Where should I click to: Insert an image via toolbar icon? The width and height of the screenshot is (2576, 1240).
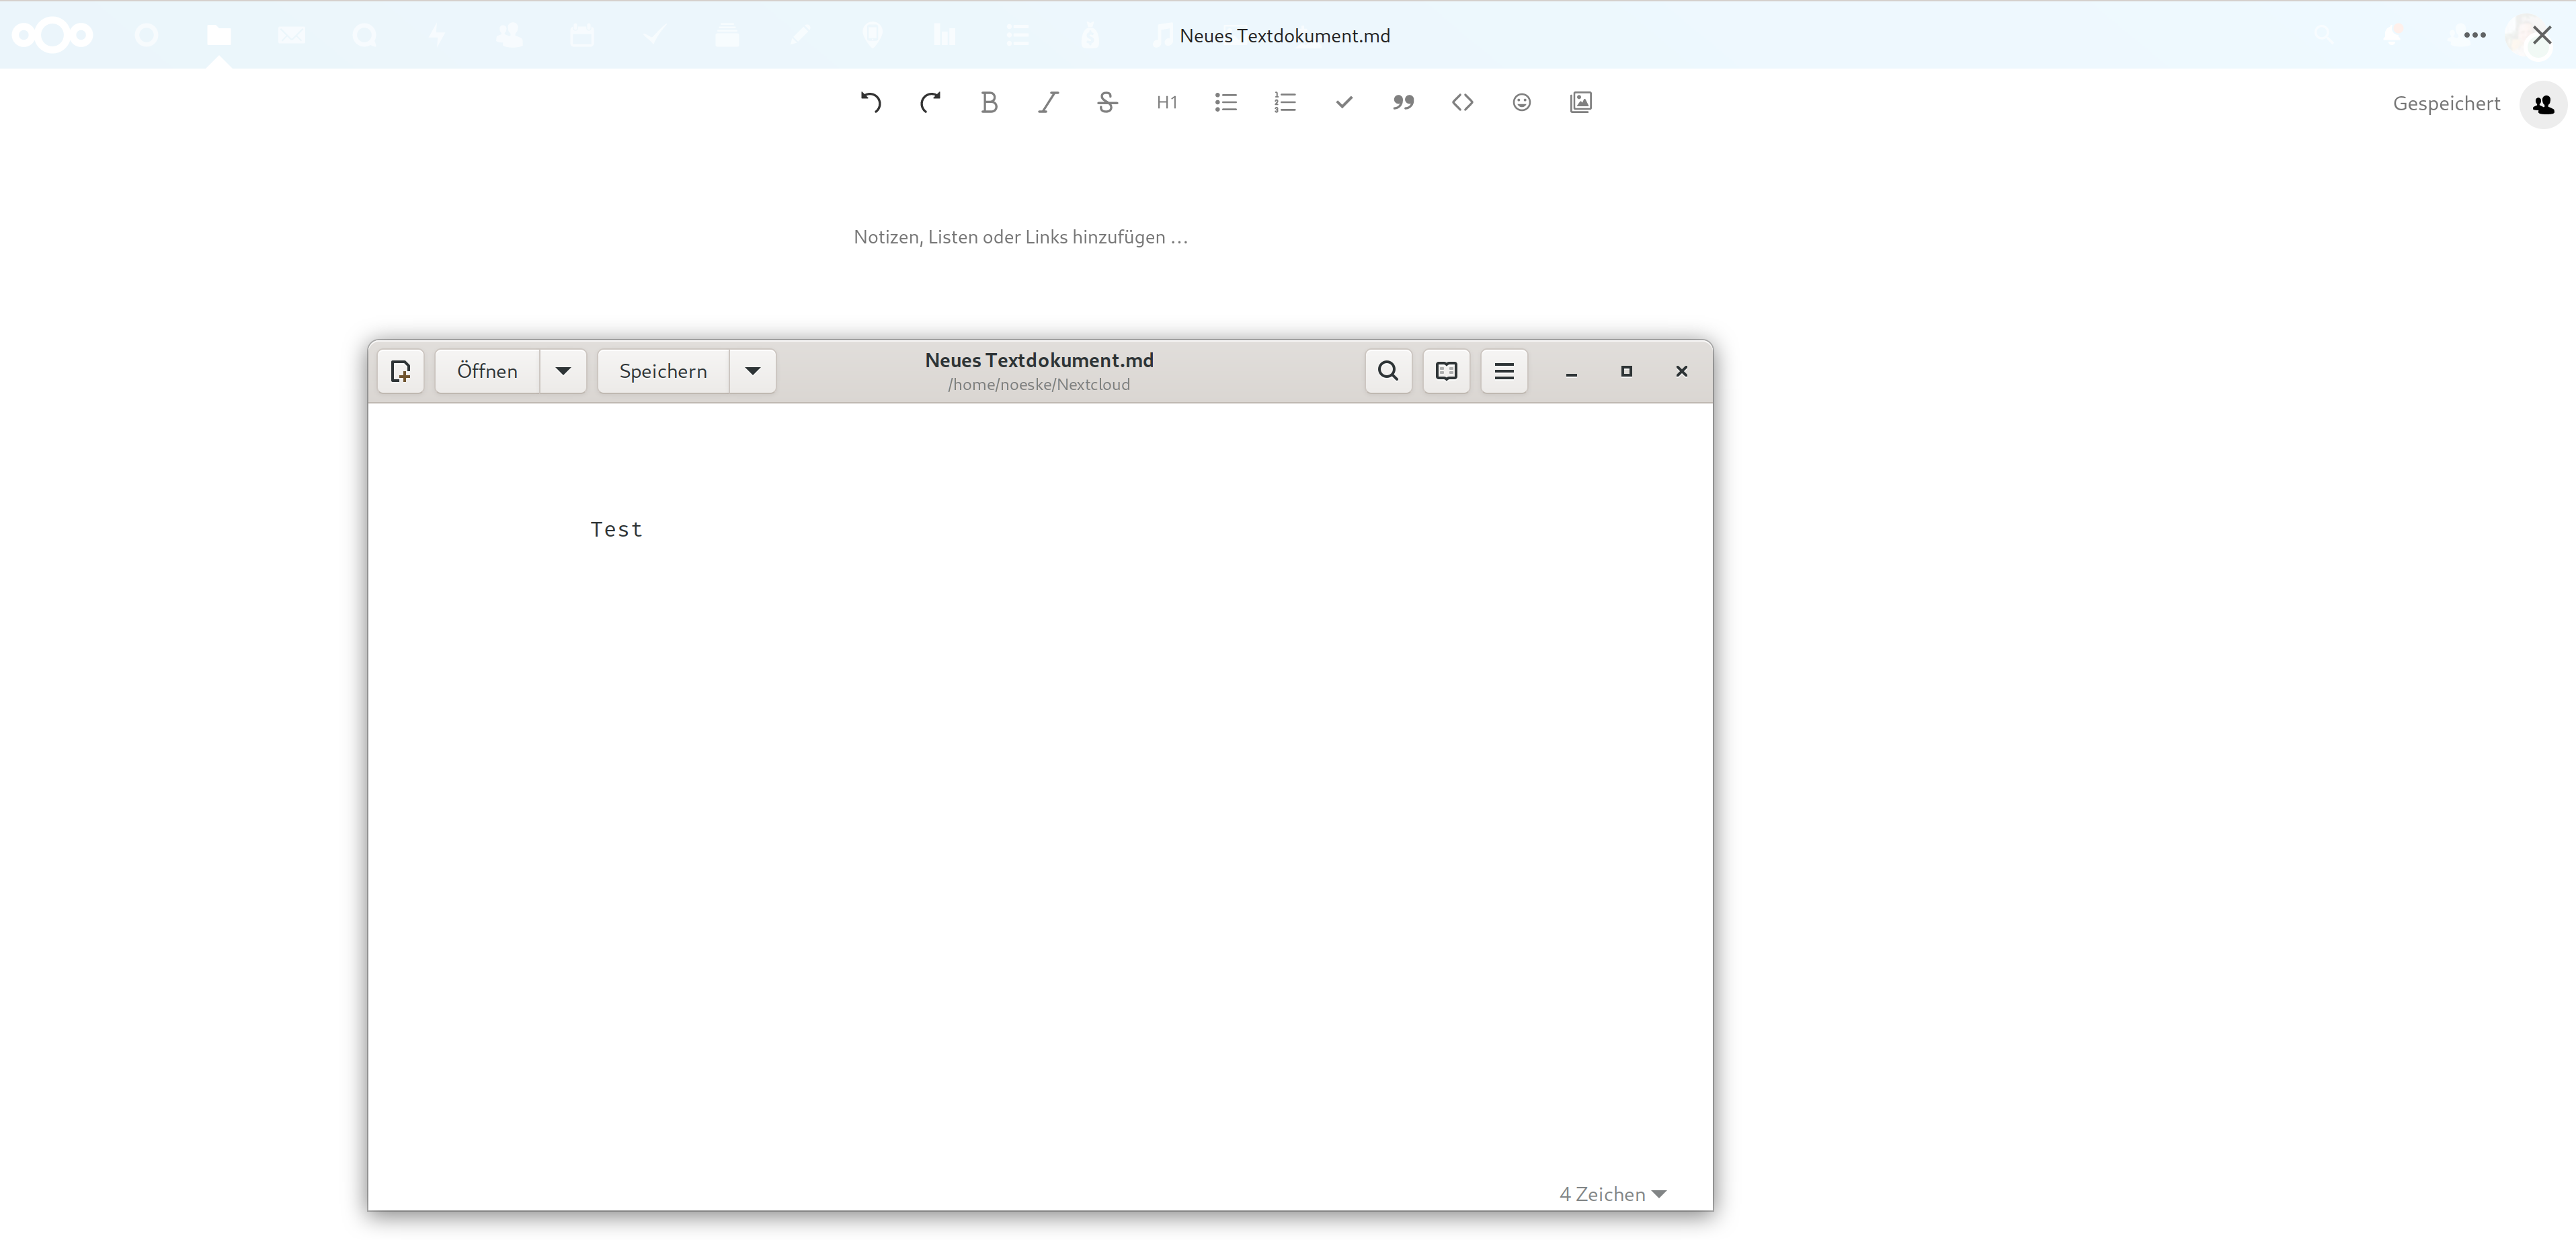(1581, 103)
